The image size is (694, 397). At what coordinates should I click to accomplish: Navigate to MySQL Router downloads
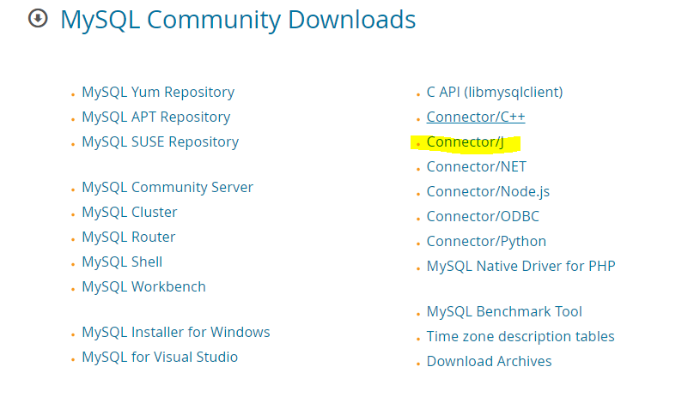pos(128,237)
